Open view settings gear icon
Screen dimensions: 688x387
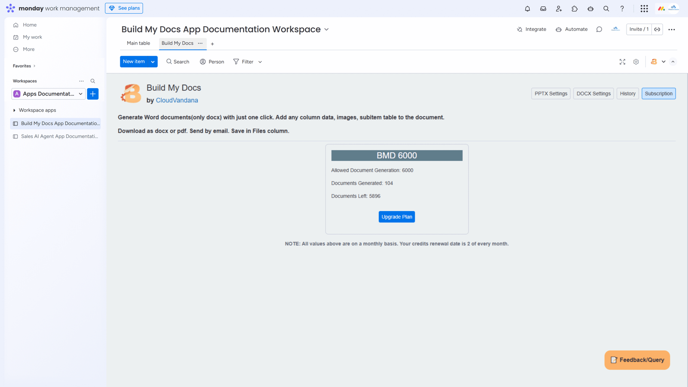pos(636,62)
